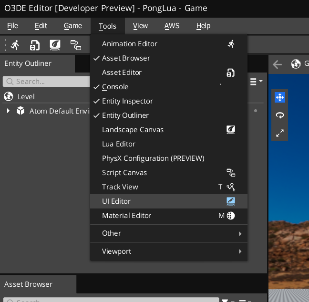Click the dot marker on Atom Default row
The height and width of the screenshot is (302, 309).
coord(256,111)
